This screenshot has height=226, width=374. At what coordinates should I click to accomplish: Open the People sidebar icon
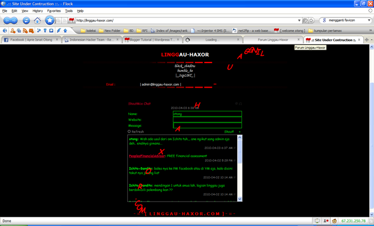pyautogui.click(x=13, y=30)
